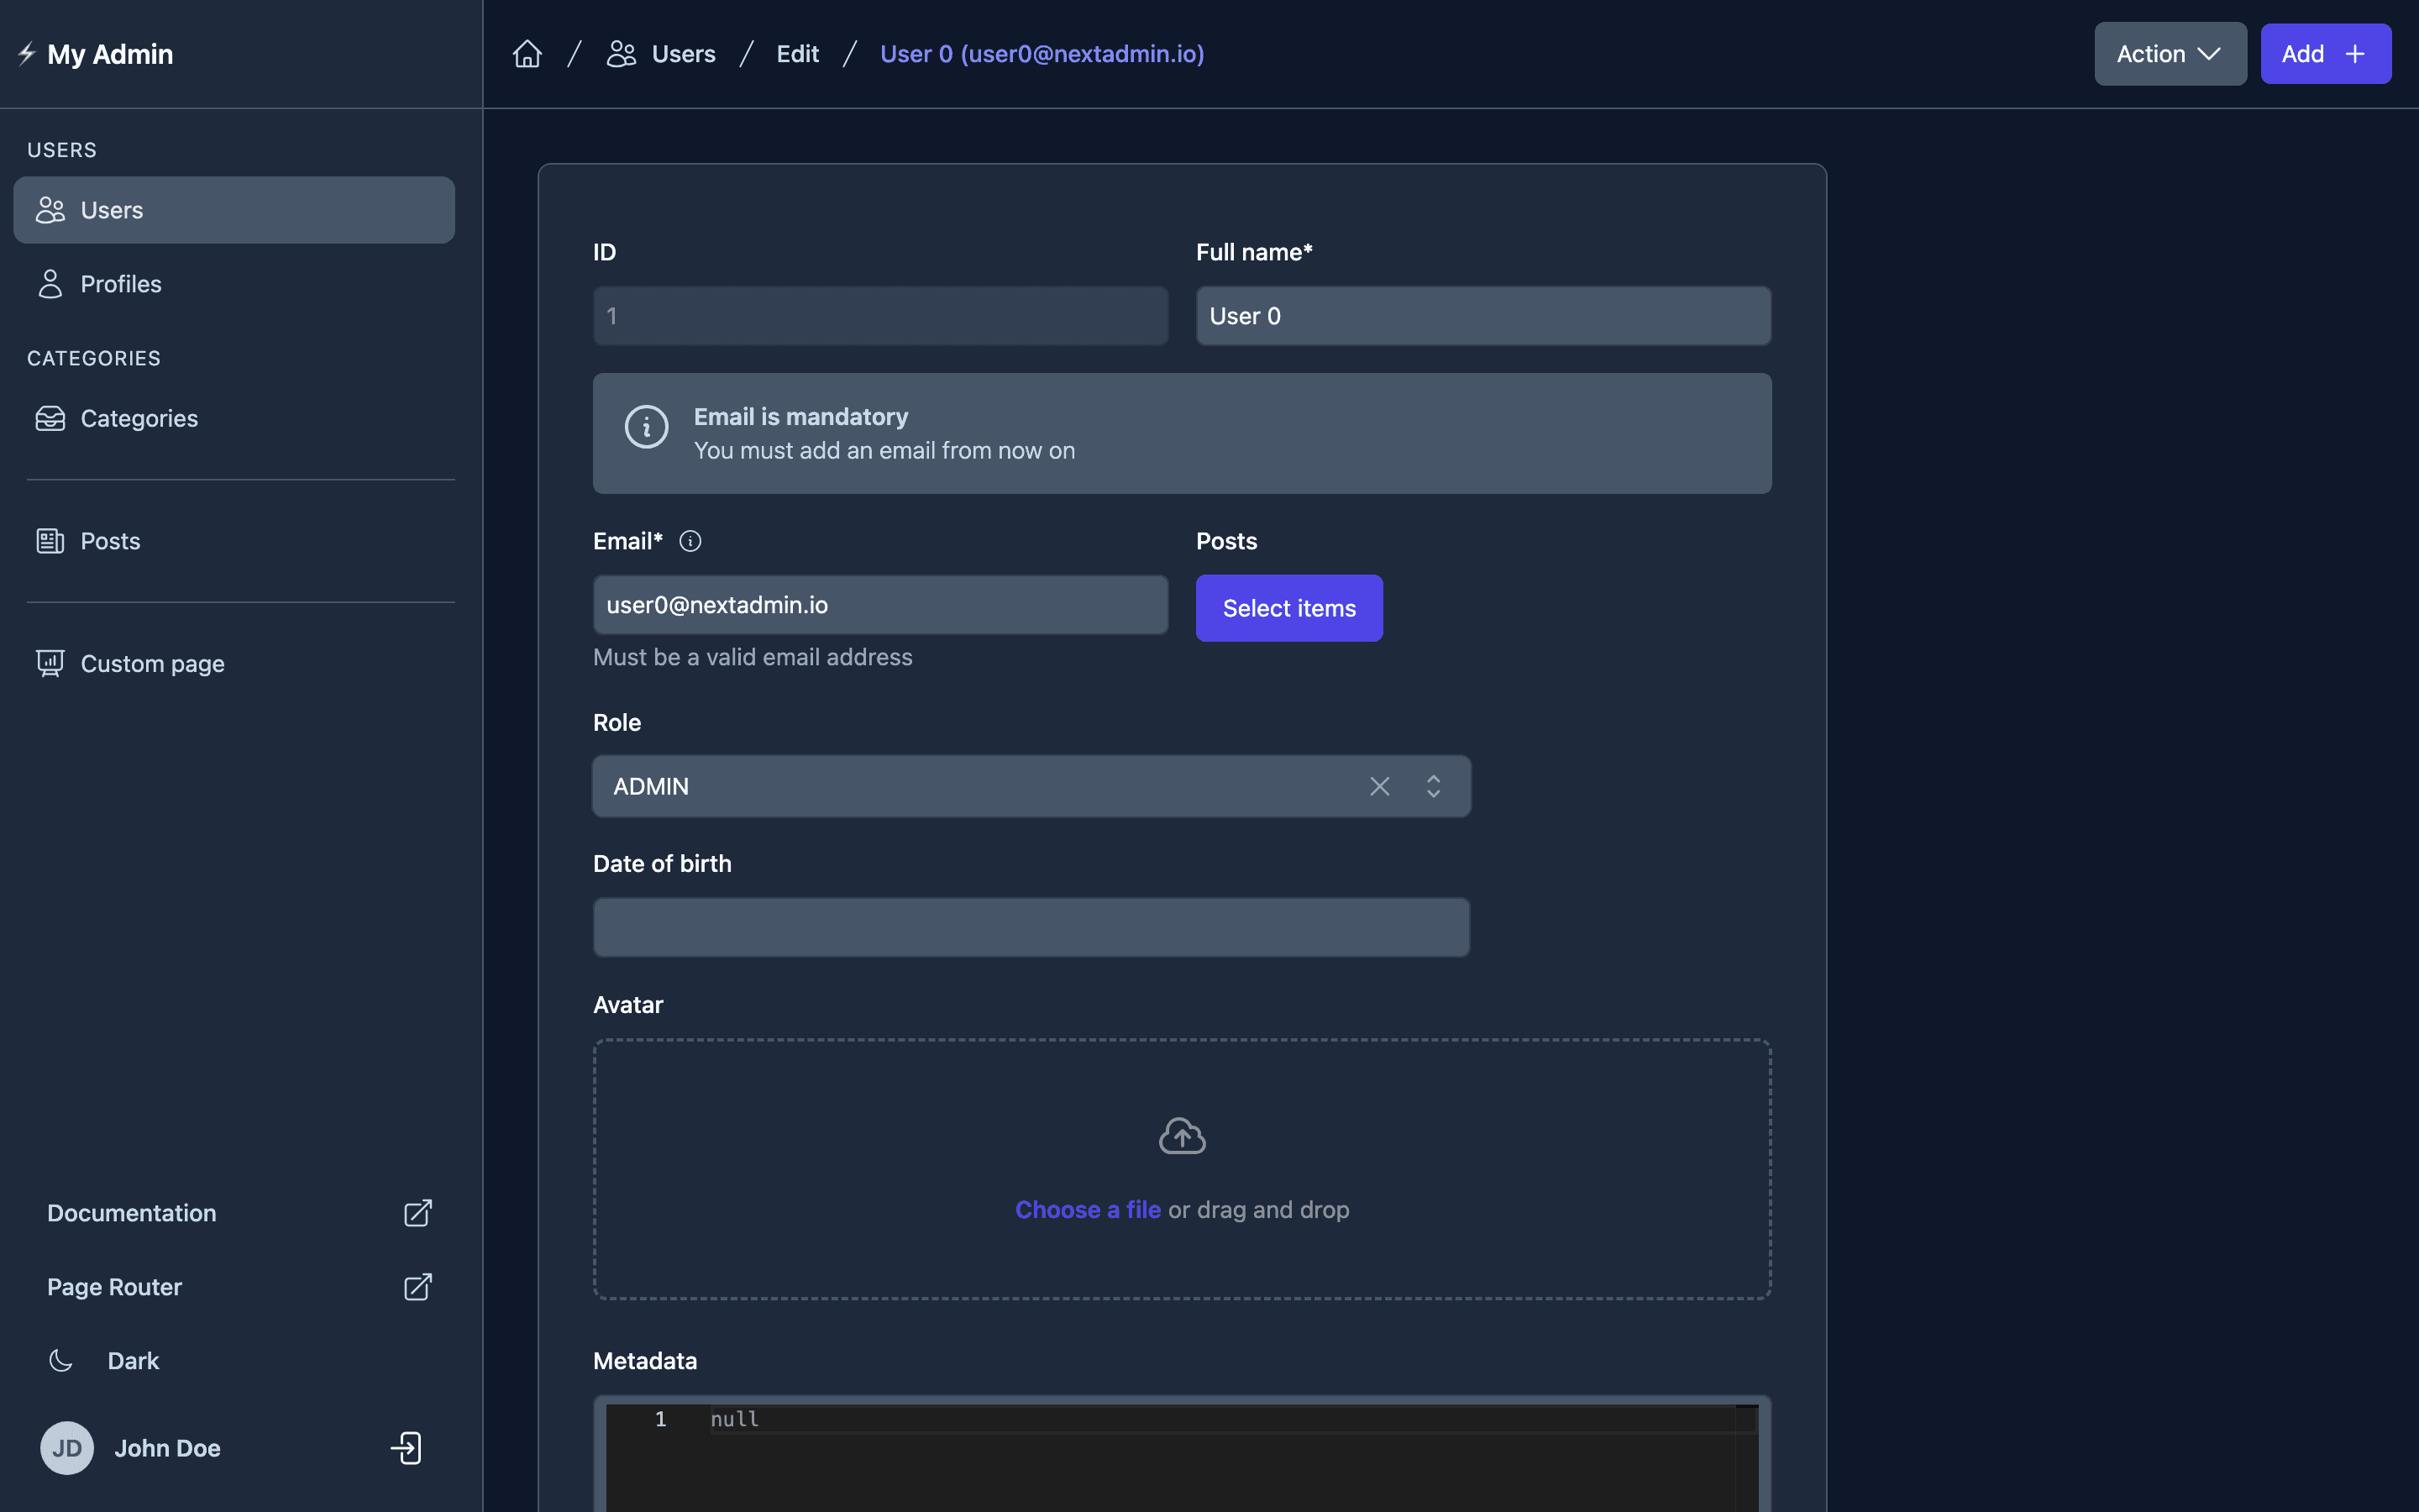Open the Users sidebar item
2419x1512 pixels.
[x=234, y=210]
